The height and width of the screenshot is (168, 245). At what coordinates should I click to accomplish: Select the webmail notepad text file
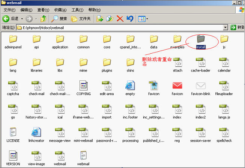coord(83,158)
